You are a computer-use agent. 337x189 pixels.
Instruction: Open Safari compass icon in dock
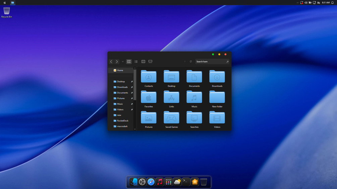coord(151,182)
